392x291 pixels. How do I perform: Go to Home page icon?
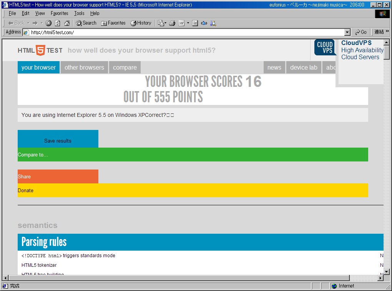(67, 23)
